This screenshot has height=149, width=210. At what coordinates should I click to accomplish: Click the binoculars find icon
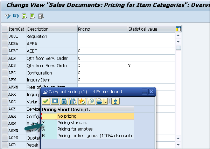[64, 101]
